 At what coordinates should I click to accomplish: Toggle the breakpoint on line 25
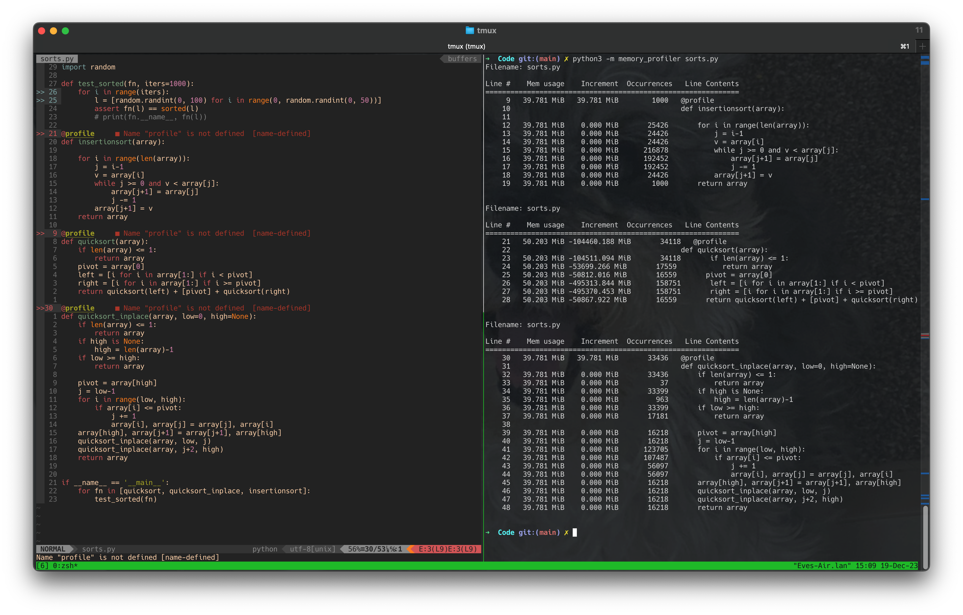click(40, 100)
